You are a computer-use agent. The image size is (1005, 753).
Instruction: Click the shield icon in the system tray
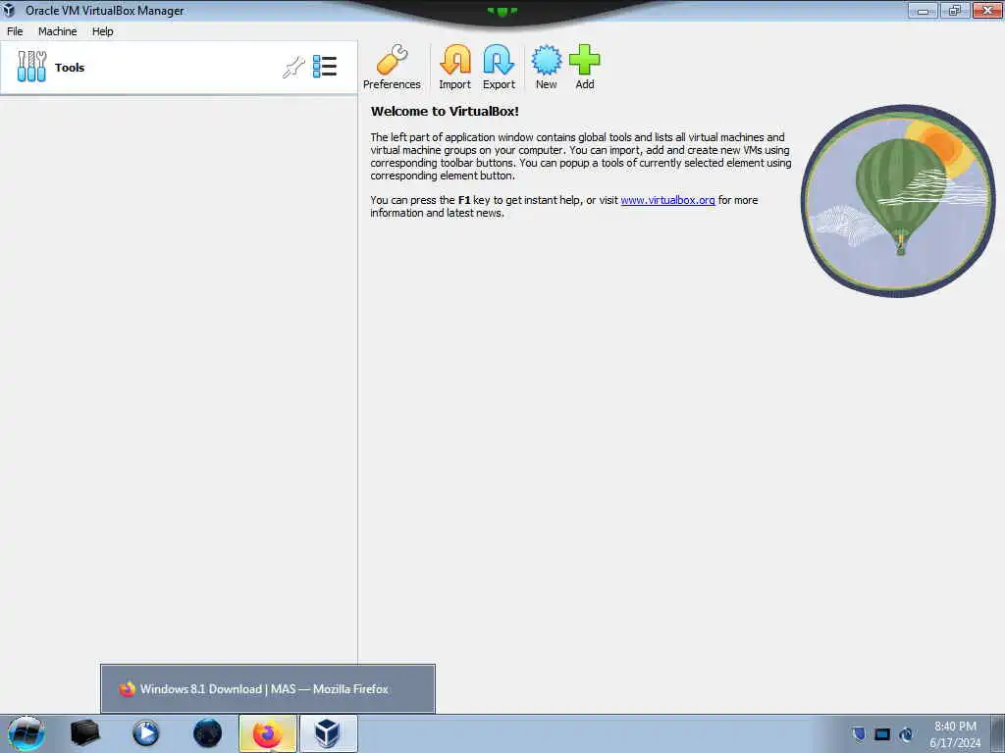859,733
